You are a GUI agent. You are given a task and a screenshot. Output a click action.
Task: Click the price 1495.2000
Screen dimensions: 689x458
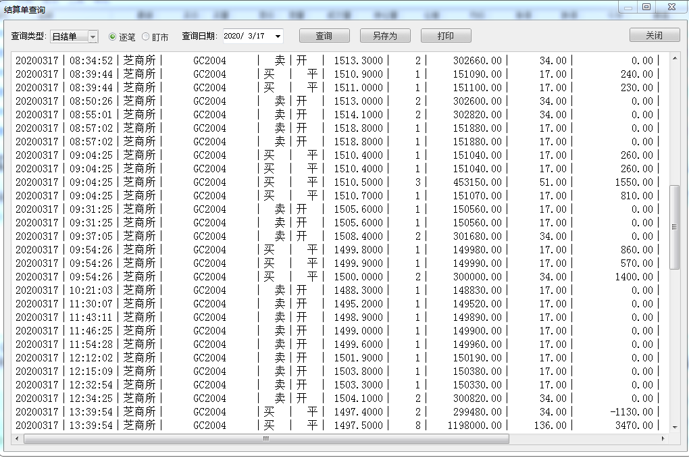coord(358,304)
